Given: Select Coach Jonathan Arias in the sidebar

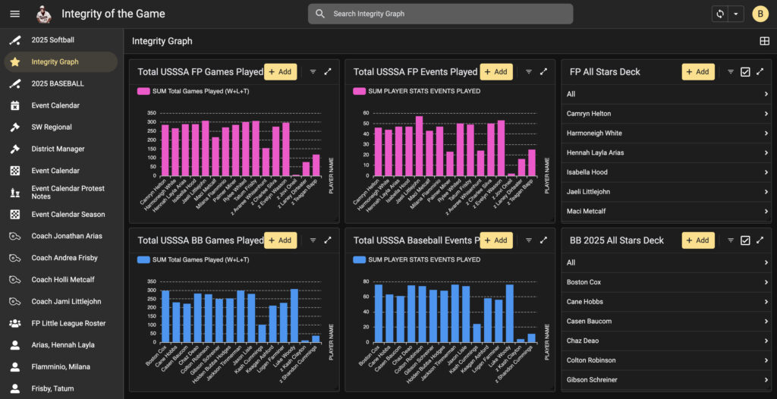Looking at the screenshot, I should 67,236.
